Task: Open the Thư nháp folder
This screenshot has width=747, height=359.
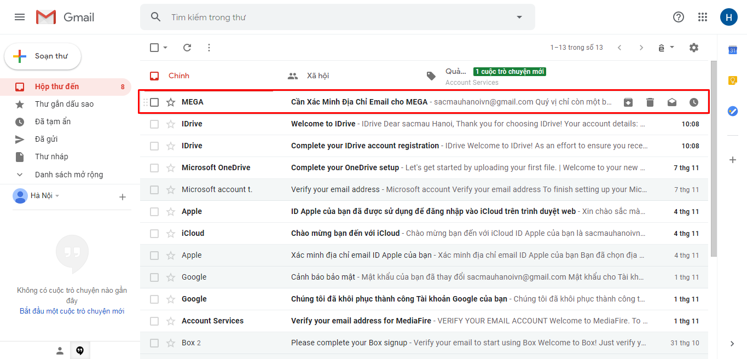Action: click(51, 157)
